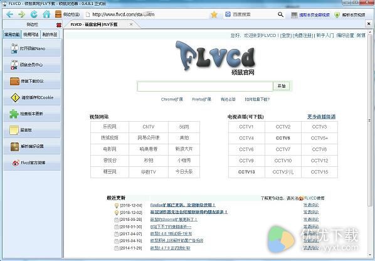The width and height of the screenshot is (375, 261).
Task: Open 今日头条 in video sites table
Action: pos(184,172)
